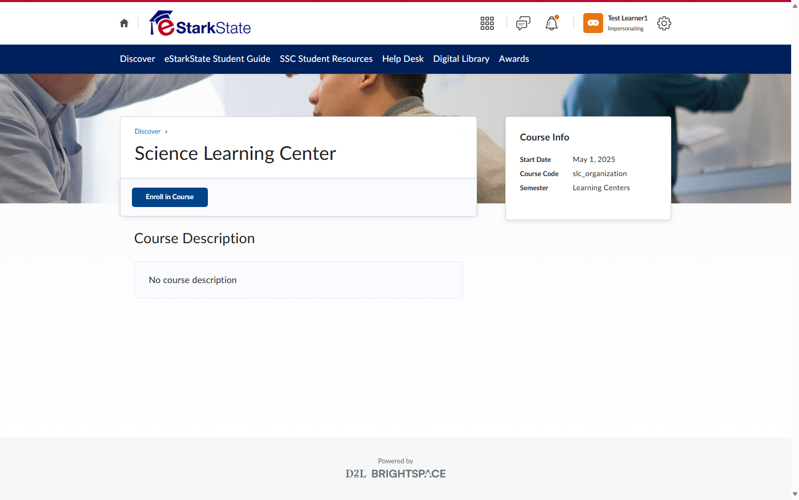The width and height of the screenshot is (799, 500).
Task: Click the eStarkState logo
Action: (x=201, y=24)
